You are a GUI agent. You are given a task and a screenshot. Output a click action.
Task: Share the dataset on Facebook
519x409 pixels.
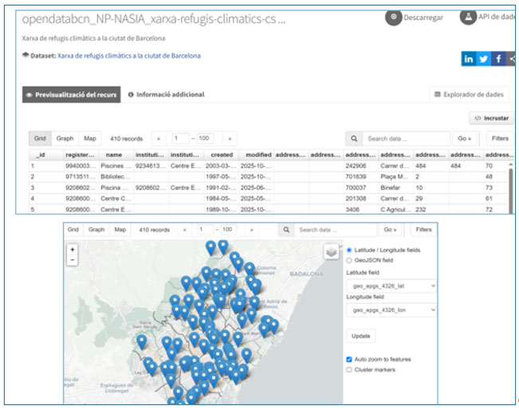pos(497,59)
